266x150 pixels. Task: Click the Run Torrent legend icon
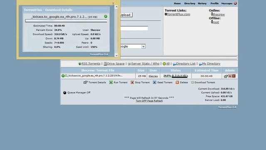(111, 82)
